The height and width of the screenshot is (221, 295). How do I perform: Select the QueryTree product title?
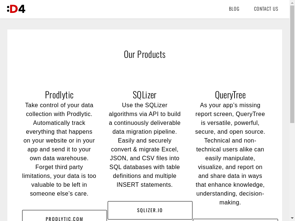[x=230, y=95]
